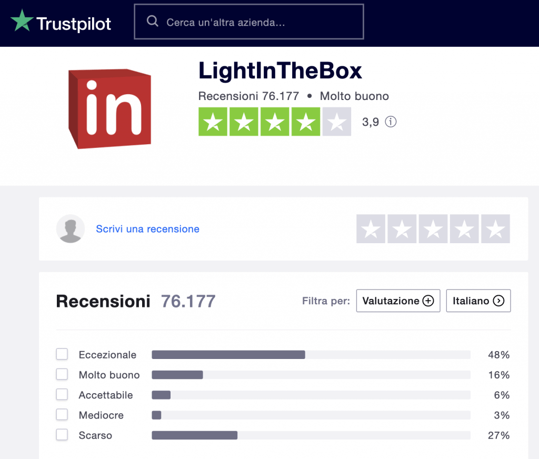Image resolution: width=539 pixels, height=459 pixels.
Task: Click the search magnifier icon
Action: pyautogui.click(x=152, y=21)
